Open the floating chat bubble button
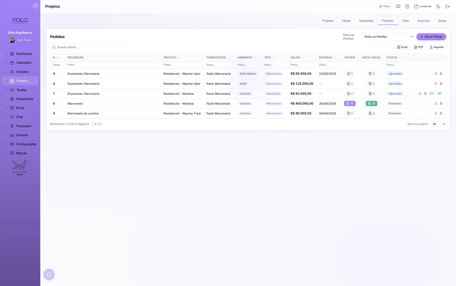 pos(49,274)
